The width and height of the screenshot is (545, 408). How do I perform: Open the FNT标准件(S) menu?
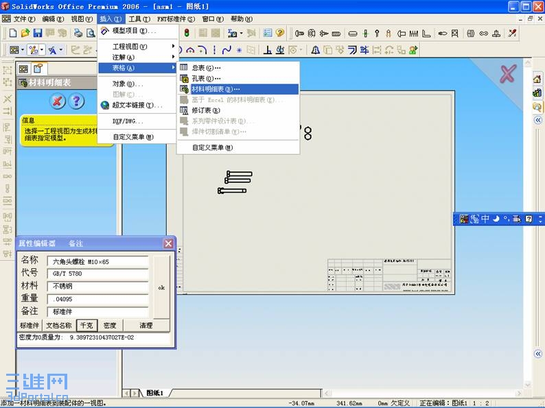(176, 19)
